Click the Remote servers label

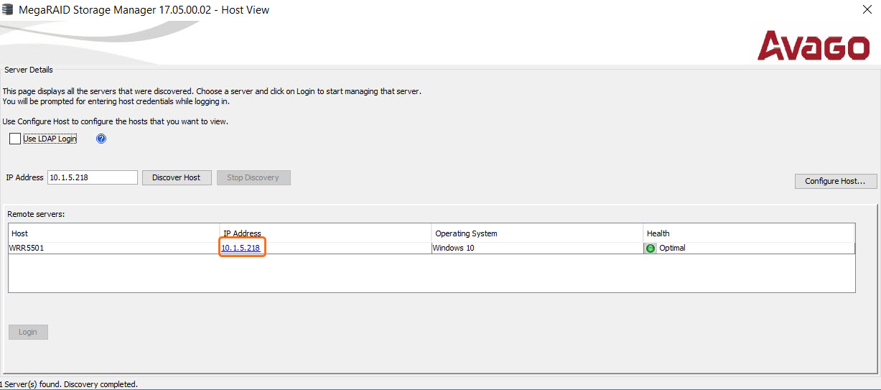[x=36, y=214]
